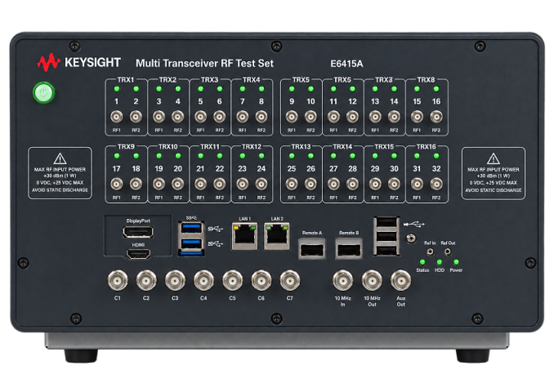Click the Aux Out BNC connector

point(400,281)
